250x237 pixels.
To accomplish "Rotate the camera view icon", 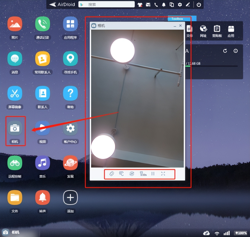I will (112, 174).
